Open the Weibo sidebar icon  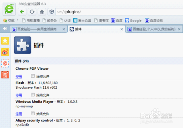(x=5, y=52)
